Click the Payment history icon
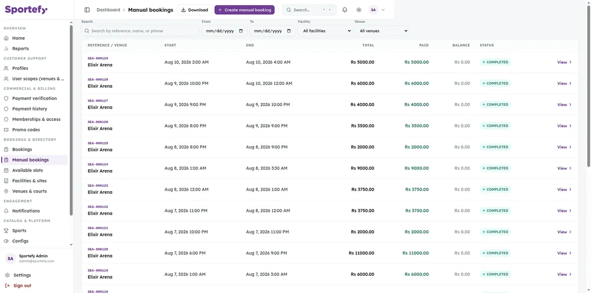 click(x=6, y=109)
